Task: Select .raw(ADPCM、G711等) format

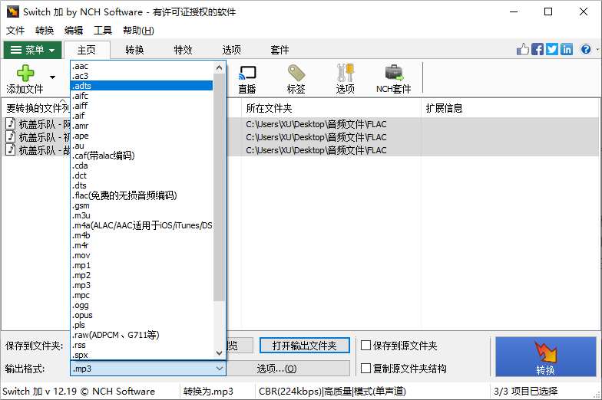Action: click(141, 335)
